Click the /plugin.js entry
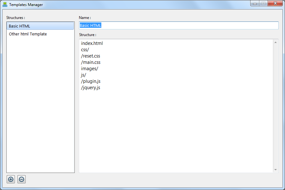 (x=91, y=81)
